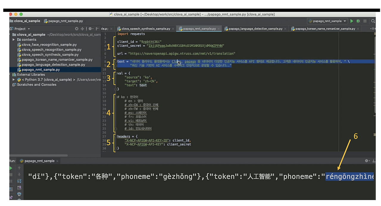Viewport: 381px width, 206px height.
Task: Click Collapse All icon in Project panel
Action: coord(82,29)
